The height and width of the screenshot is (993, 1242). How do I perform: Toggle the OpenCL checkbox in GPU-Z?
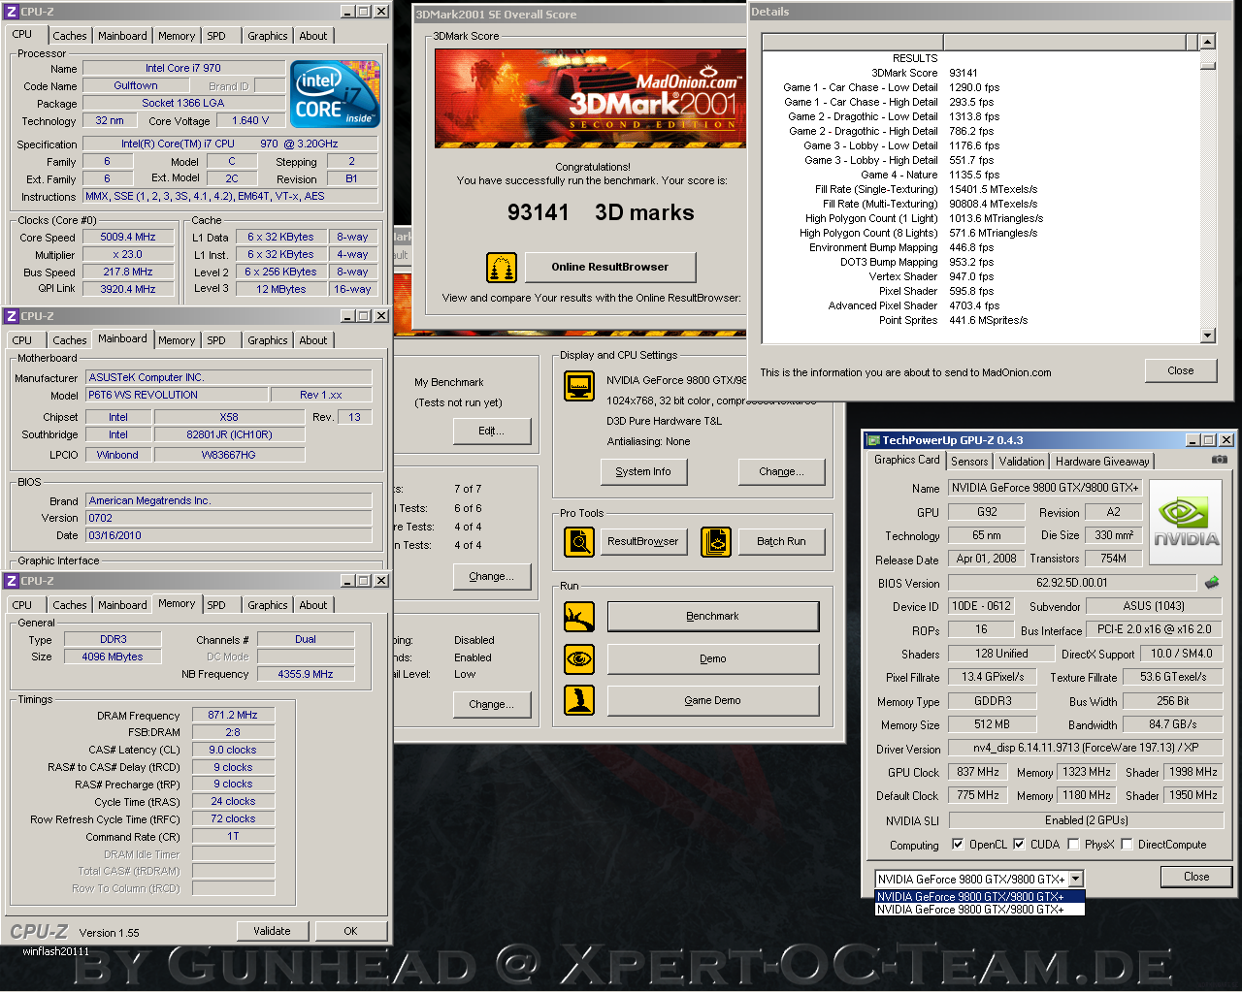958,845
